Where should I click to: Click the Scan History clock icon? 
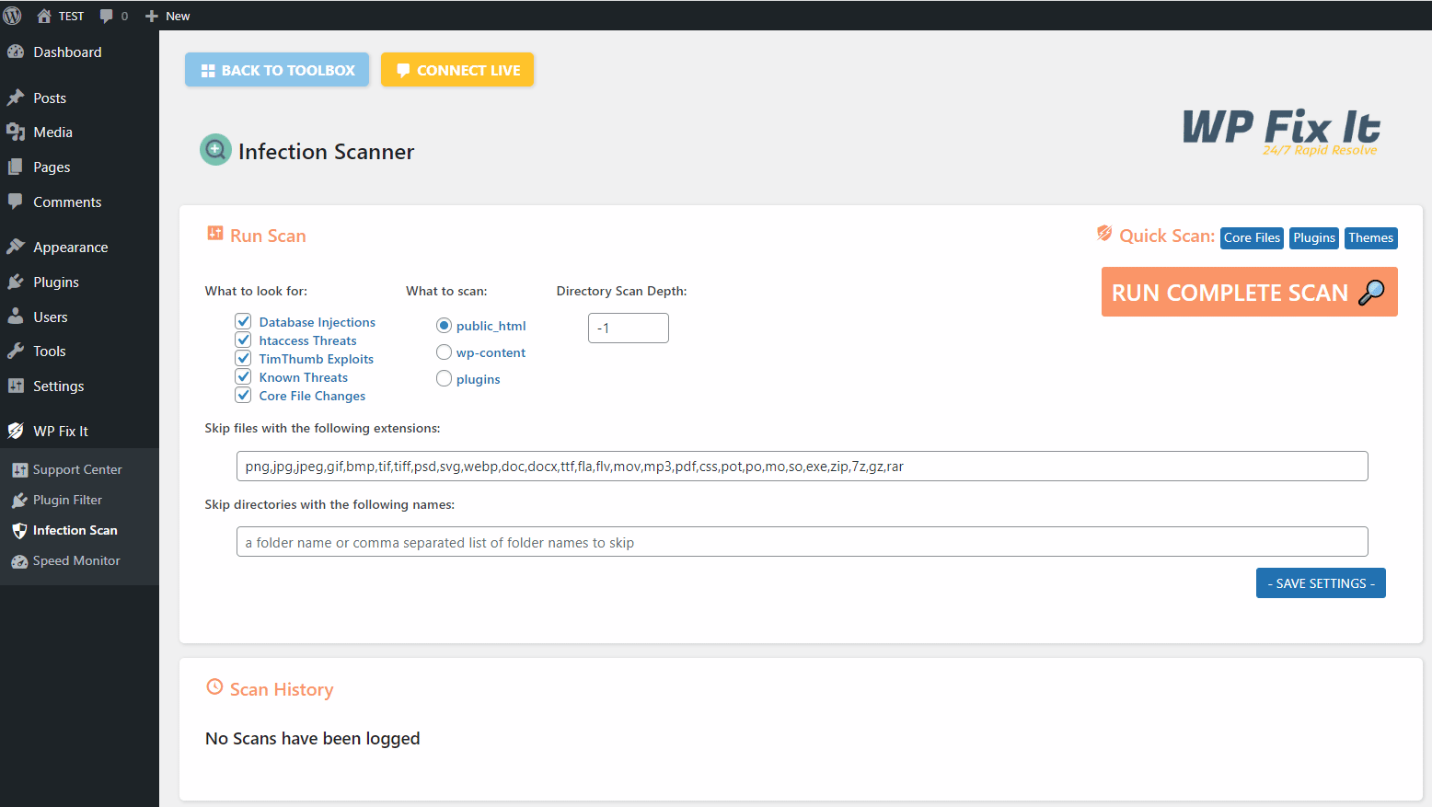point(214,686)
